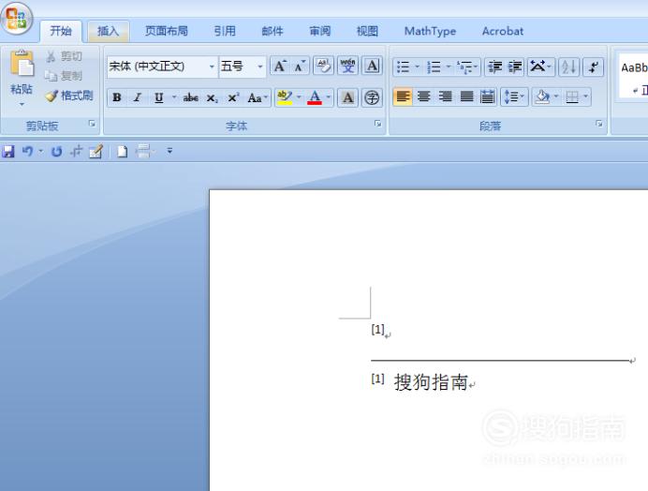Copy with the 复制 button

pyautogui.click(x=65, y=76)
